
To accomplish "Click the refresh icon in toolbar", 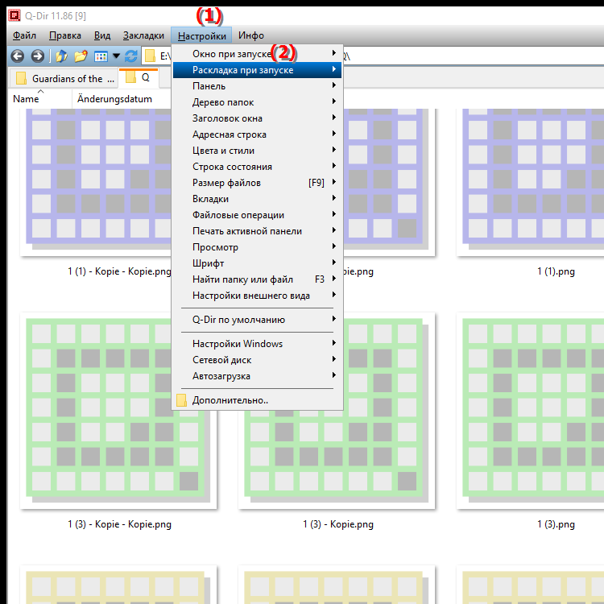I will 131,56.
